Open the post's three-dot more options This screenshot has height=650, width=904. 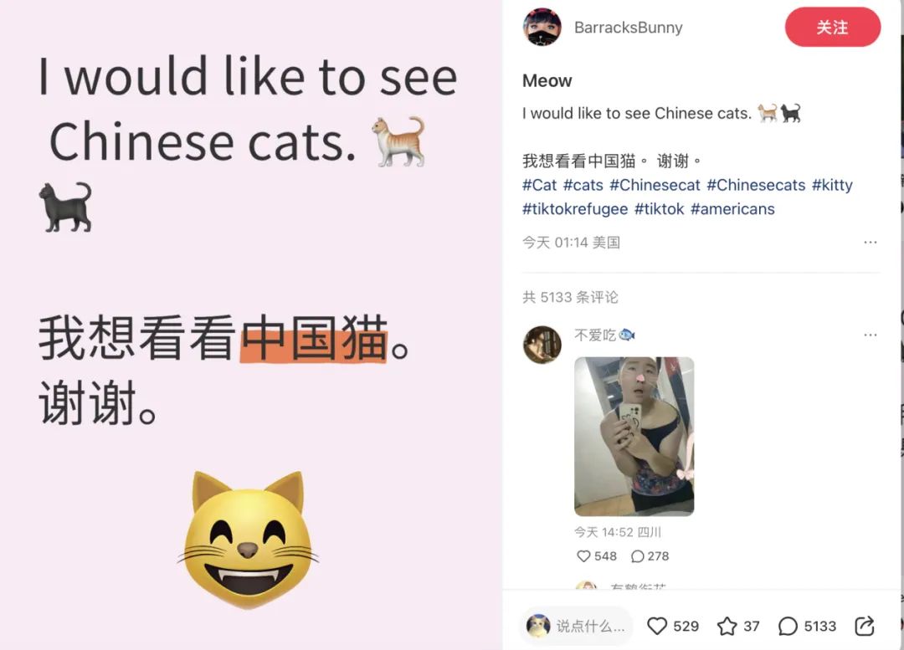coord(870,243)
